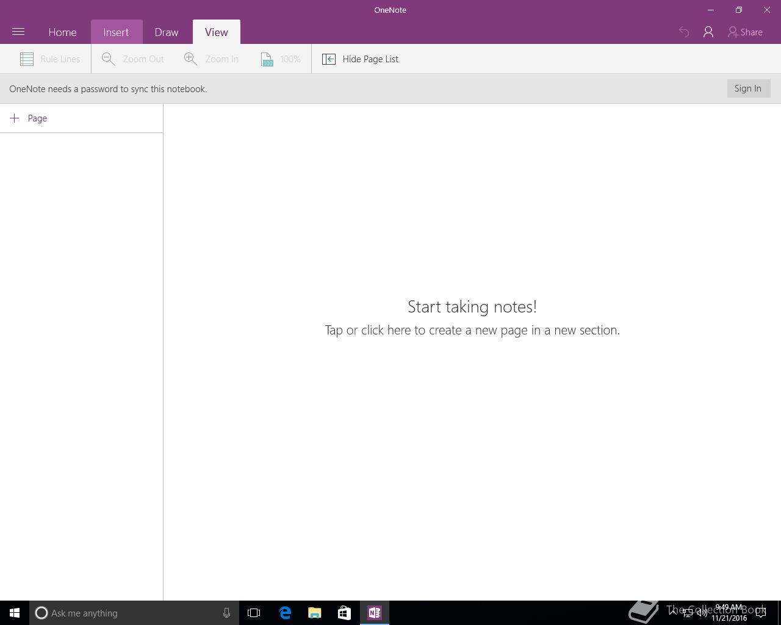Viewport: 781px width, 625px height.
Task: Select the View tab
Action: click(x=217, y=32)
